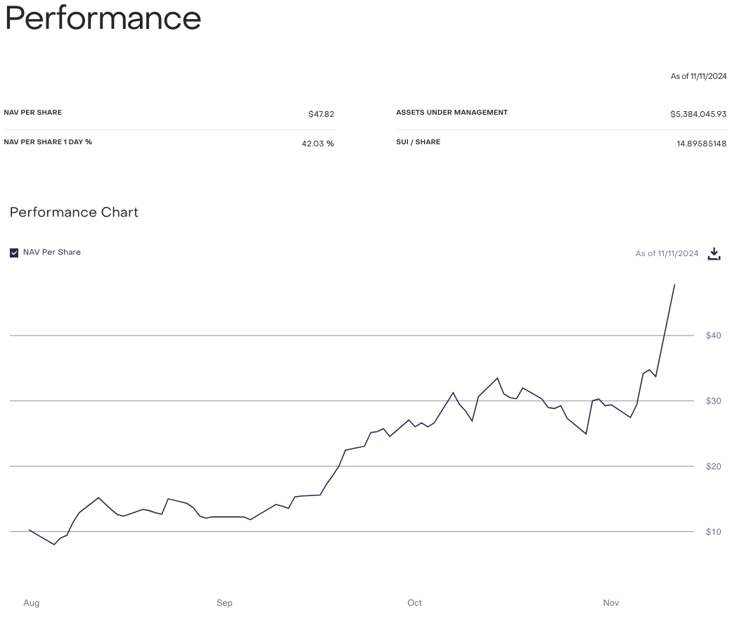Click the SUI / SHARE value 14.89585148
This screenshot has height=622, width=732.
701,144
